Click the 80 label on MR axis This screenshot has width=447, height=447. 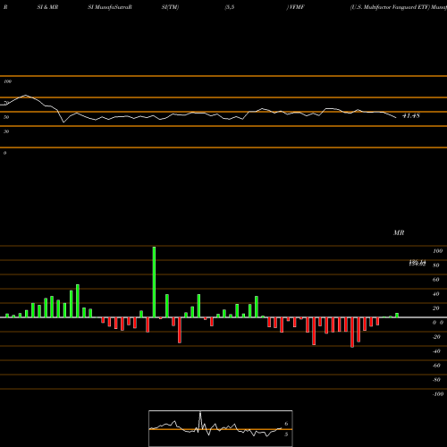pos(436,266)
